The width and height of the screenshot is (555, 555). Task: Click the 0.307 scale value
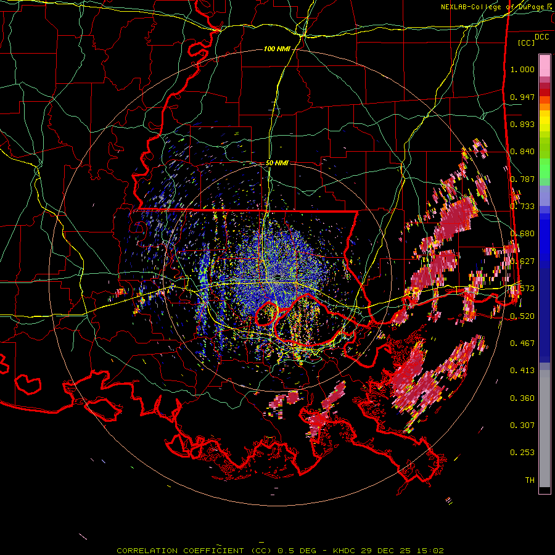[x=522, y=425]
